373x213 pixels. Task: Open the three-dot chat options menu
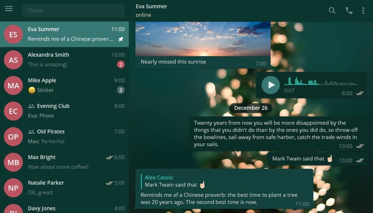point(363,10)
